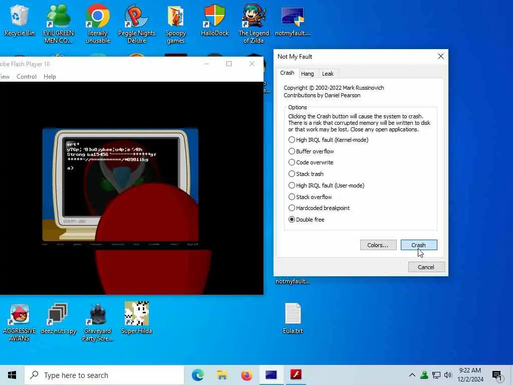Launch Graveyard Party Scre... shortcut
513x385 pixels.
[98, 322]
